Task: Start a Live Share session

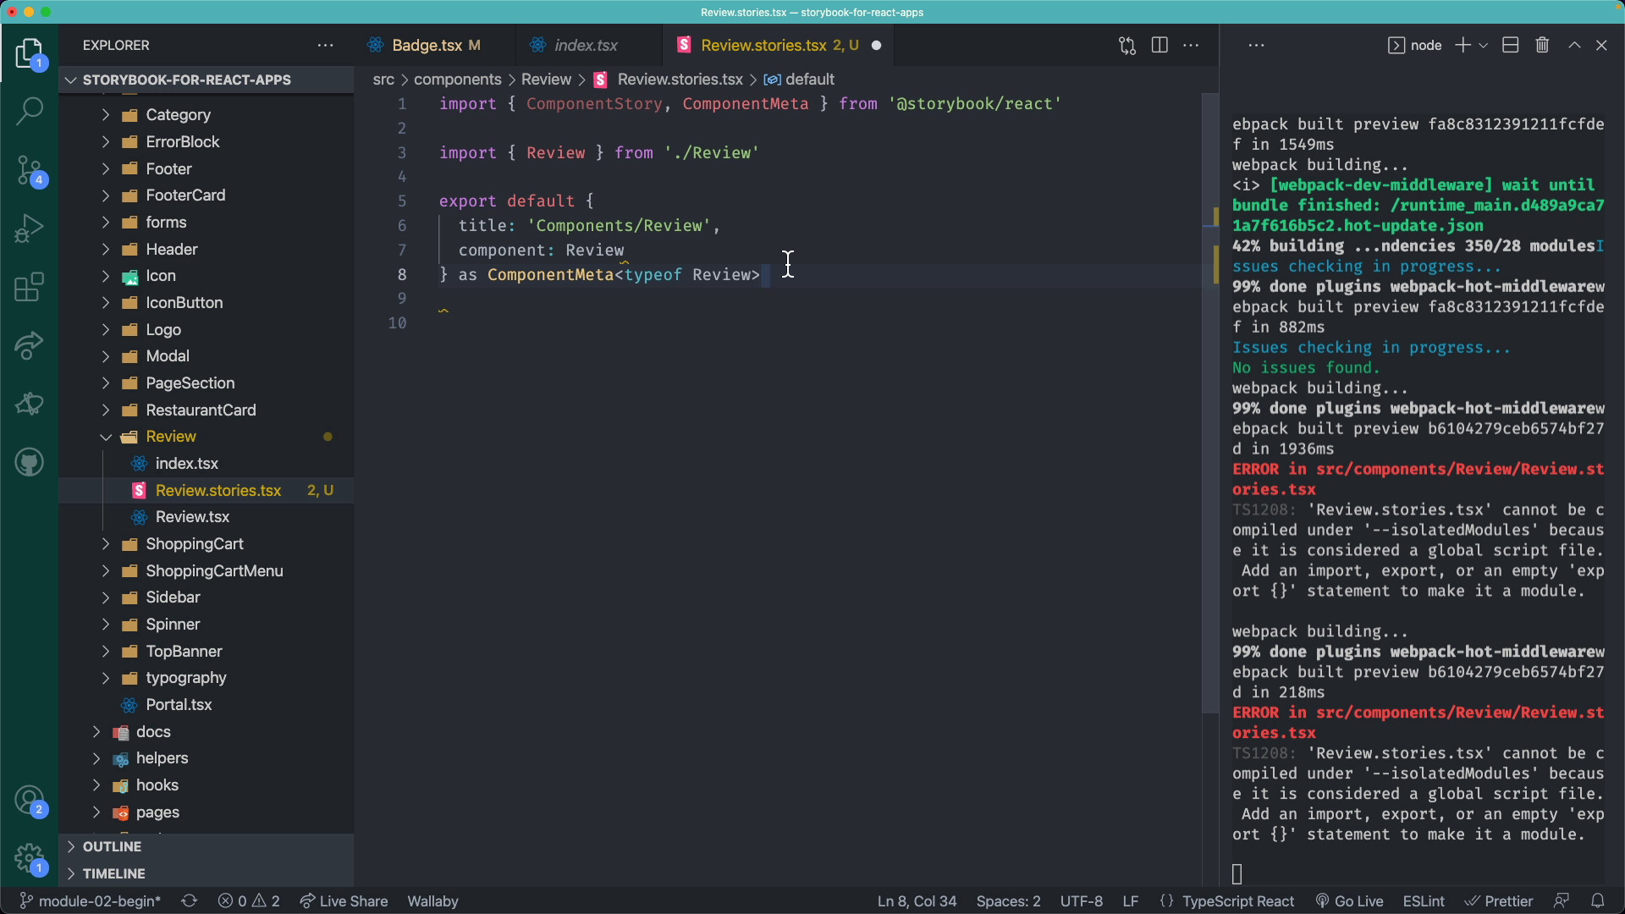Action: [343, 900]
